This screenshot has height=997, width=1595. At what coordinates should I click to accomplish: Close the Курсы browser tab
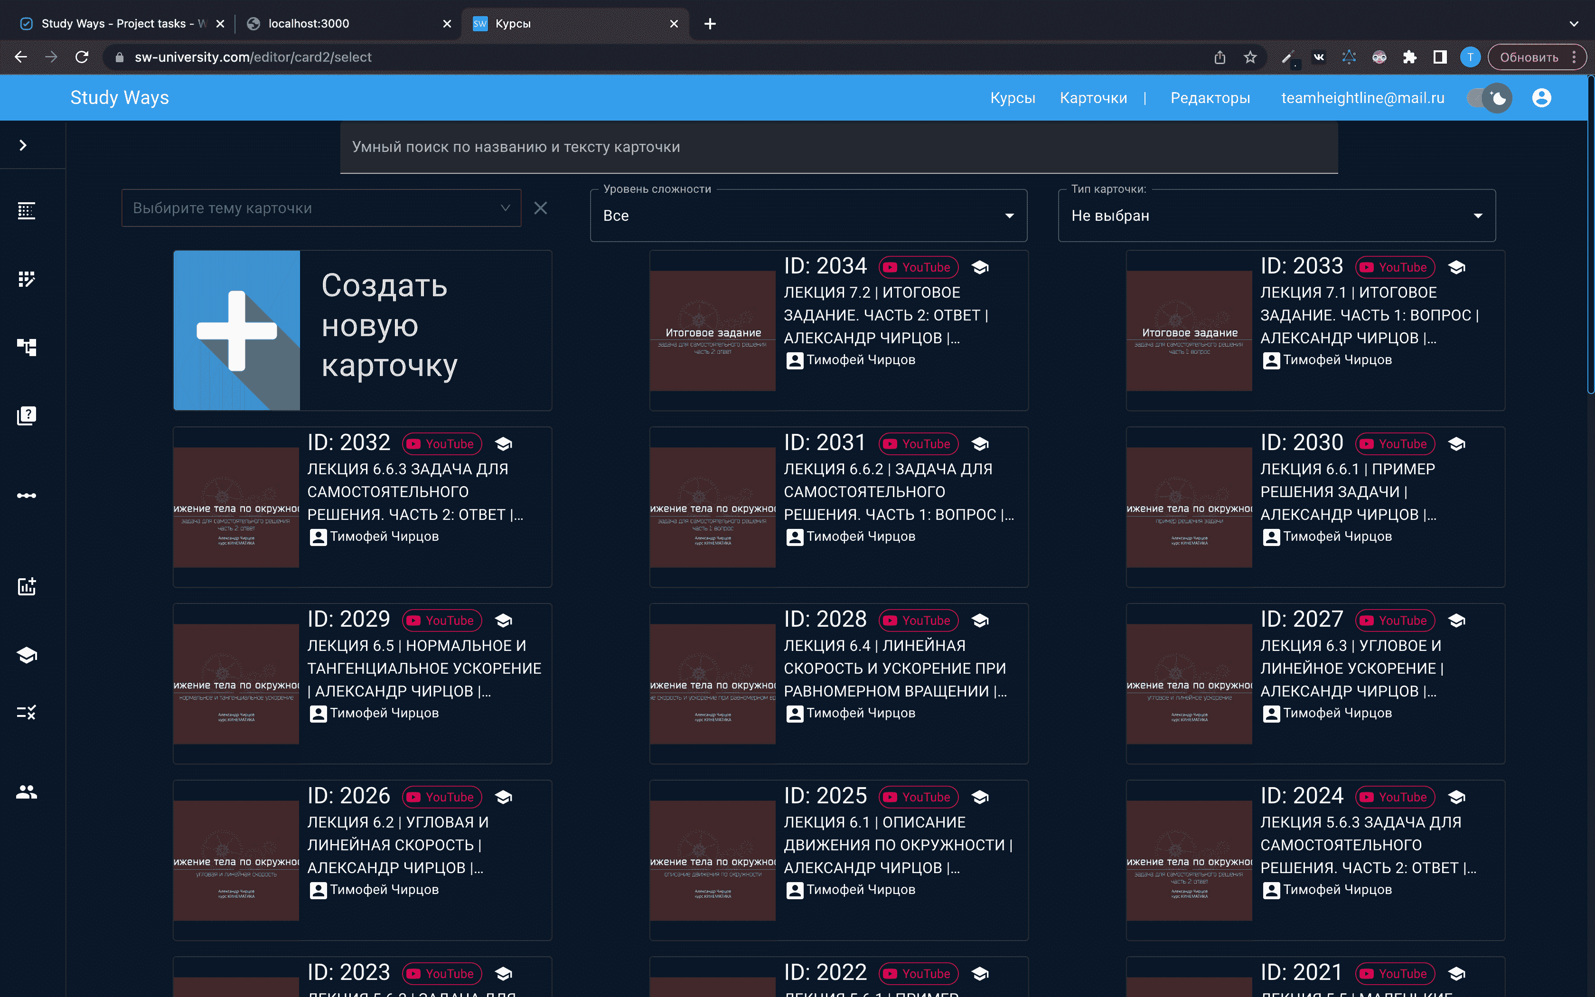coord(674,24)
